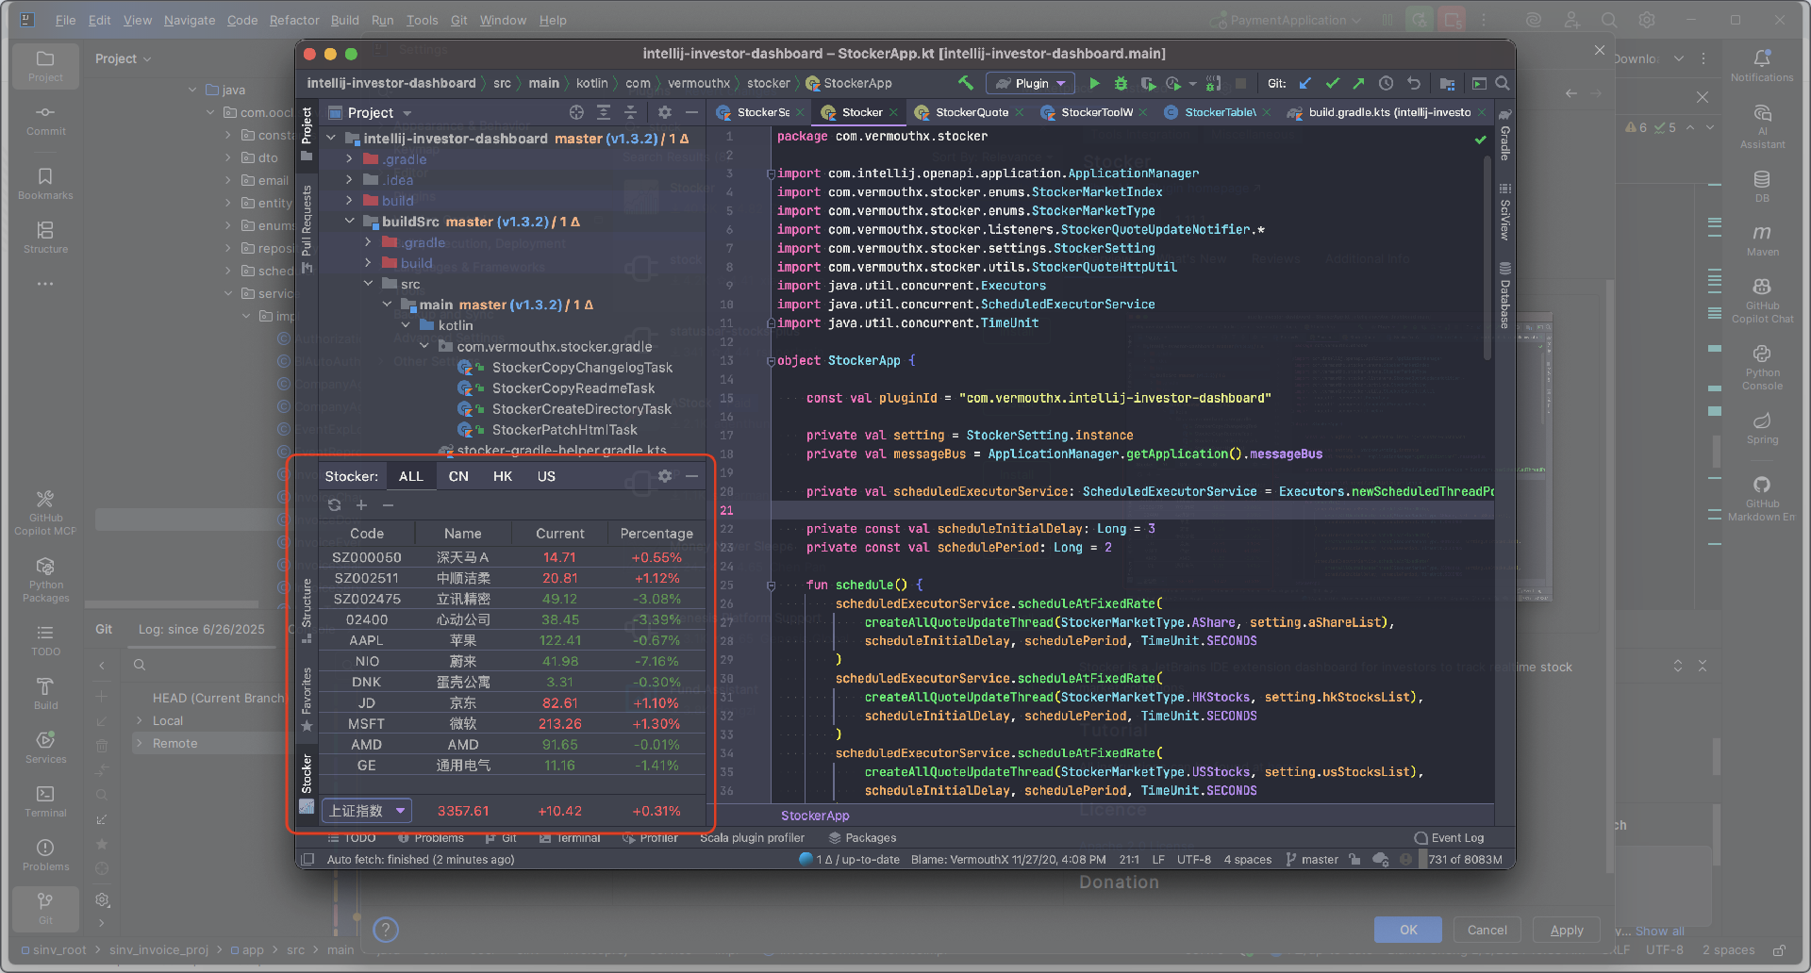Screen dimensions: 1811x973
Task: Click the Apply button
Action: pyautogui.click(x=1567, y=930)
